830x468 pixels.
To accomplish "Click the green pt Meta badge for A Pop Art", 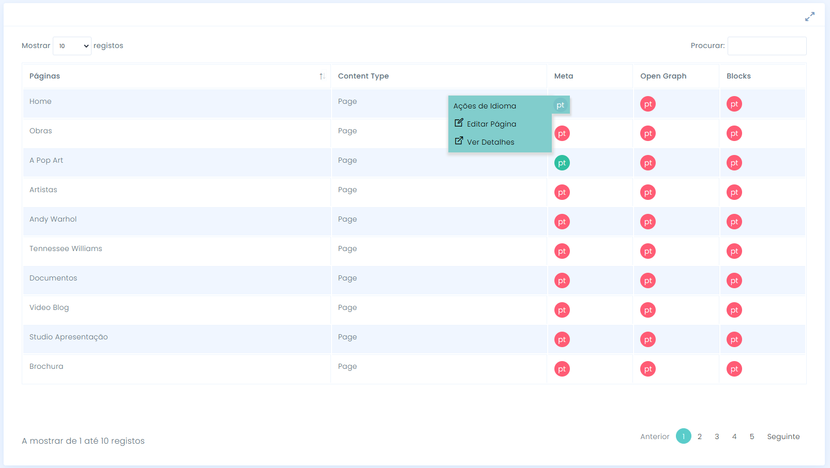I will pyautogui.click(x=562, y=163).
